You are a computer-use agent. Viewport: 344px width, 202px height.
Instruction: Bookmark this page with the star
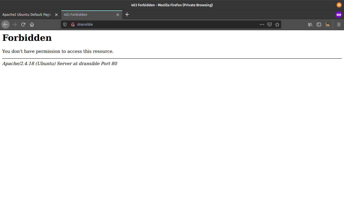tap(277, 25)
